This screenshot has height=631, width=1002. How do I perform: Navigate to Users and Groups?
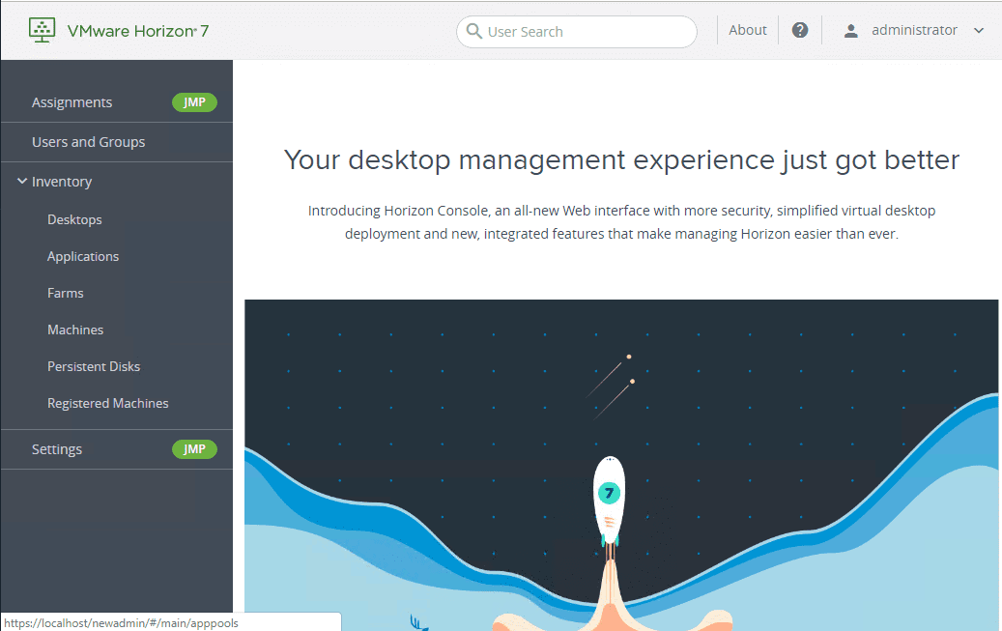(88, 141)
